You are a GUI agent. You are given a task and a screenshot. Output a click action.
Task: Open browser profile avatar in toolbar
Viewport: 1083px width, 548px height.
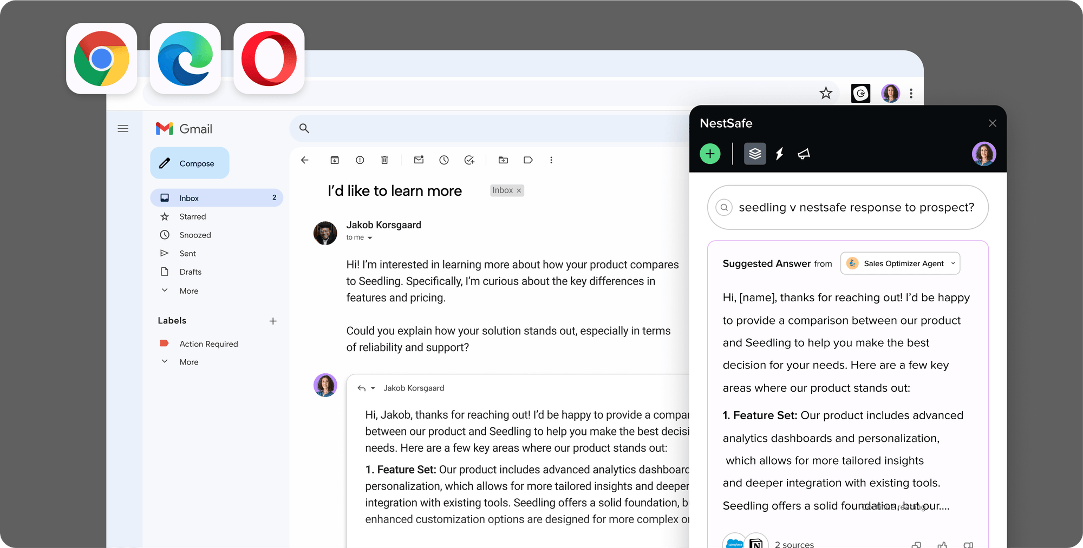pos(890,93)
